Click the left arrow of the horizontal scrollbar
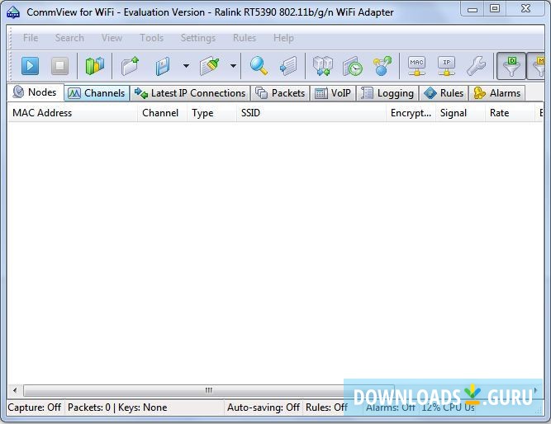Viewport: 551px width, 424px height. click(15, 390)
